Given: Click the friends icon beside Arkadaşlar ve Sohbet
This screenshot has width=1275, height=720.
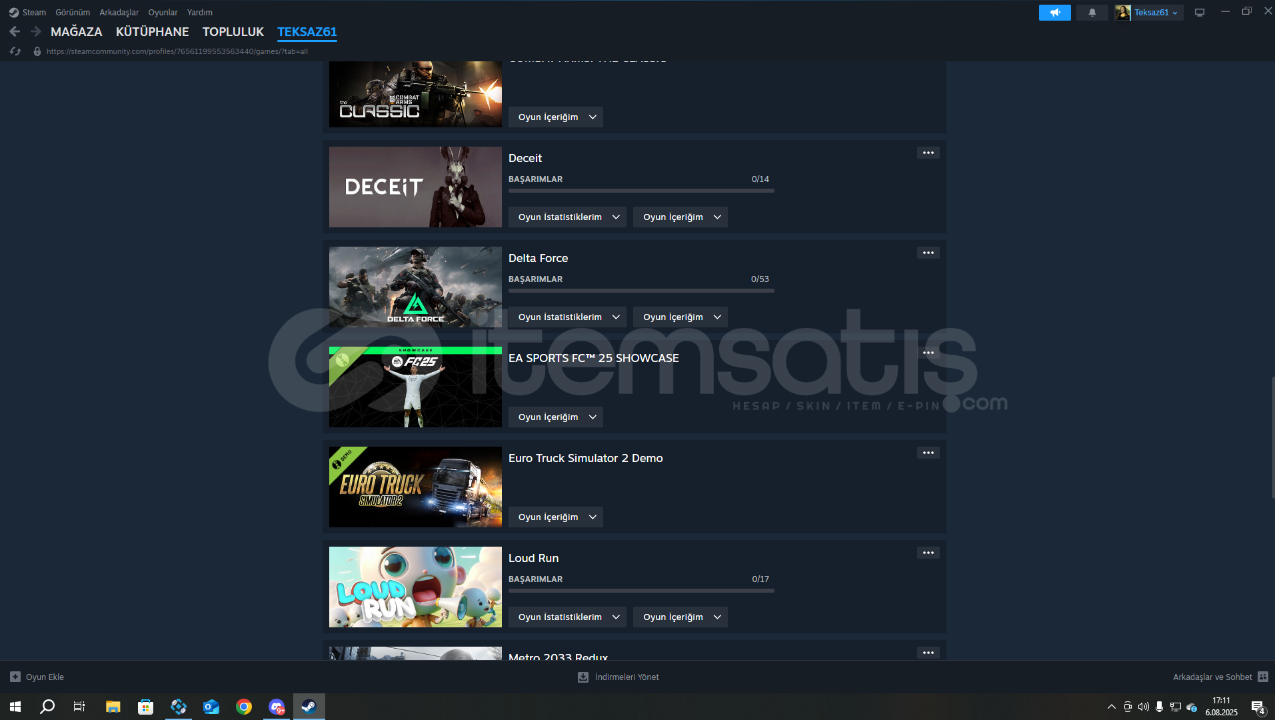Looking at the screenshot, I should click(1263, 677).
